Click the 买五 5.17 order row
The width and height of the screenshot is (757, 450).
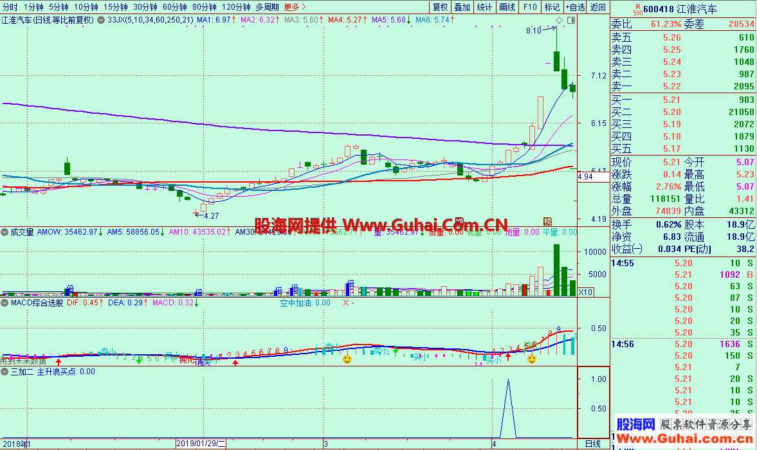682,148
